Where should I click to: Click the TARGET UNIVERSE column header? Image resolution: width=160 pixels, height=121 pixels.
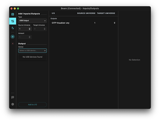106,13
